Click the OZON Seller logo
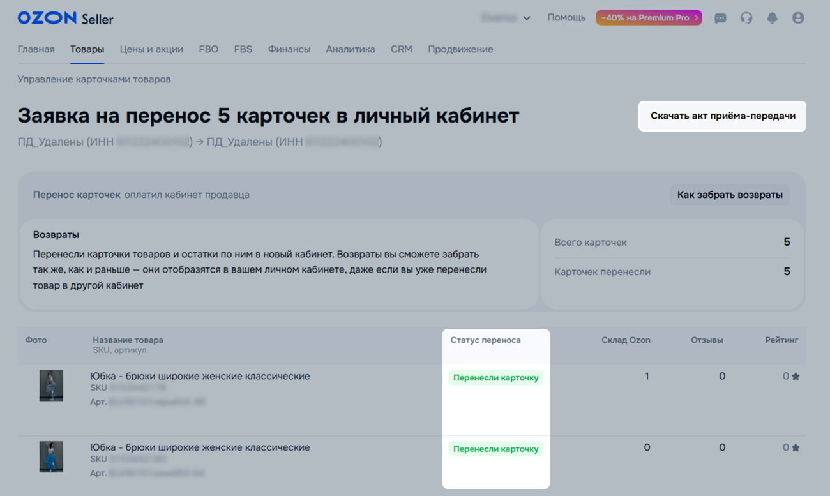This screenshot has height=496, width=830. point(65,19)
